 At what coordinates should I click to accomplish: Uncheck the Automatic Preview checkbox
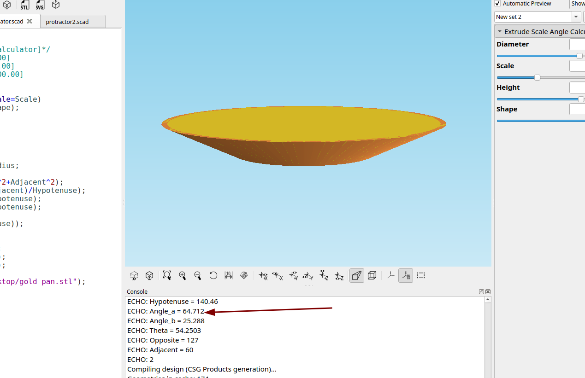498,4
